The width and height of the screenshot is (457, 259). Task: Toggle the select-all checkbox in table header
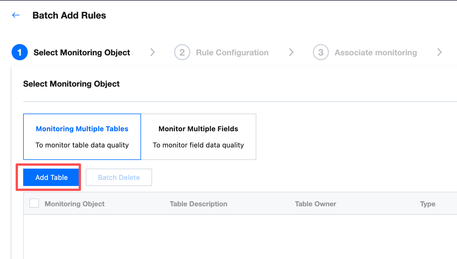34,203
